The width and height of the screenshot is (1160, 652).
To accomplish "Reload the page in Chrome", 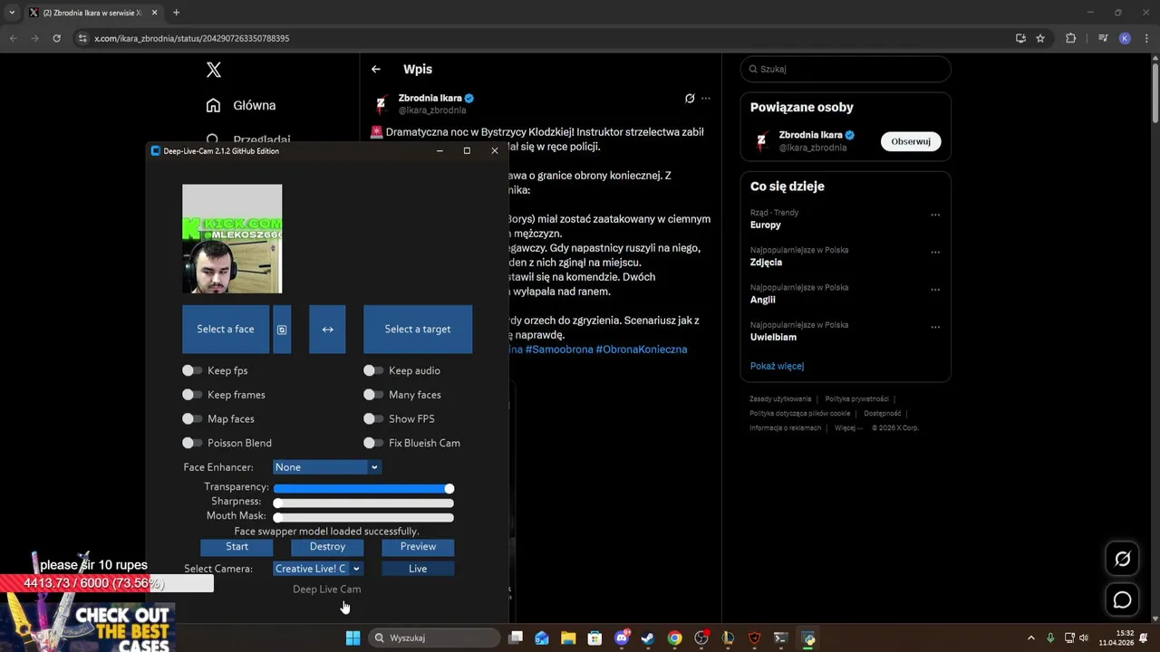I will [57, 38].
